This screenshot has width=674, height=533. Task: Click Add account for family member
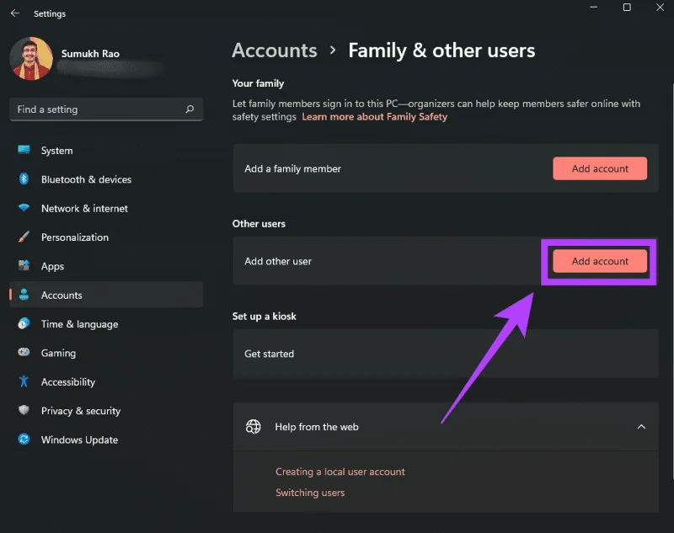(x=600, y=168)
